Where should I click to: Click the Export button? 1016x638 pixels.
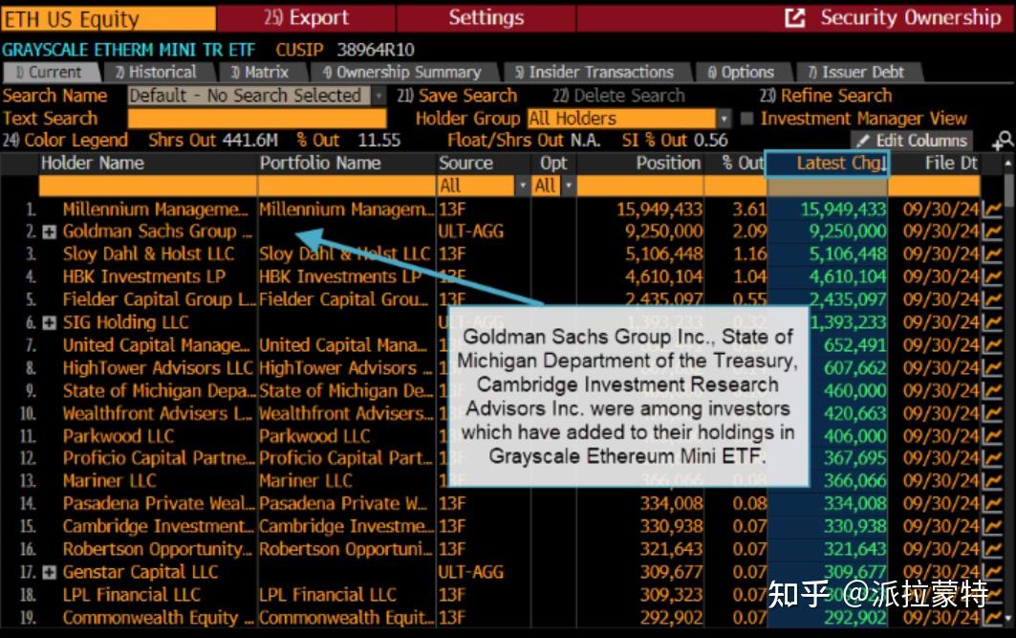(x=305, y=18)
